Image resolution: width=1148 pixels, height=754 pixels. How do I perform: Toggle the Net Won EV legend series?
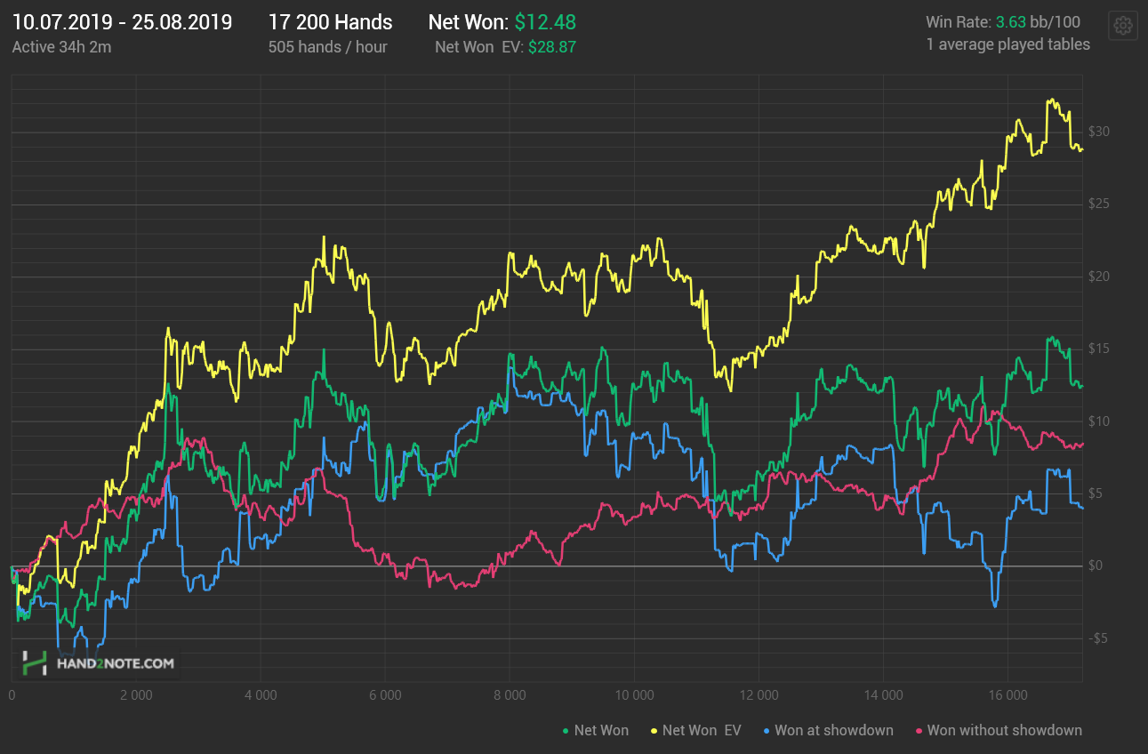click(x=695, y=730)
